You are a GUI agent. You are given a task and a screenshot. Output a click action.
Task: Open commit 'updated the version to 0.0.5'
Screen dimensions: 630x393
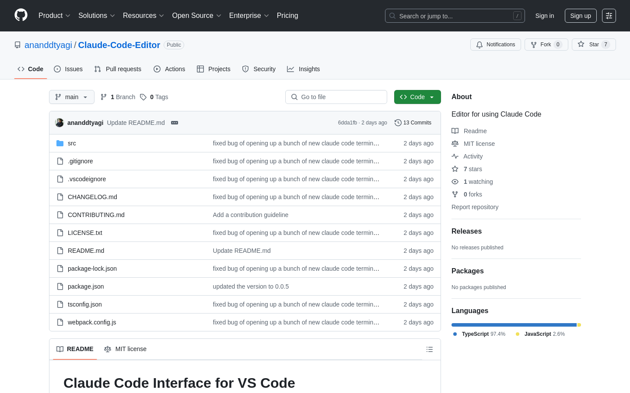(251, 286)
